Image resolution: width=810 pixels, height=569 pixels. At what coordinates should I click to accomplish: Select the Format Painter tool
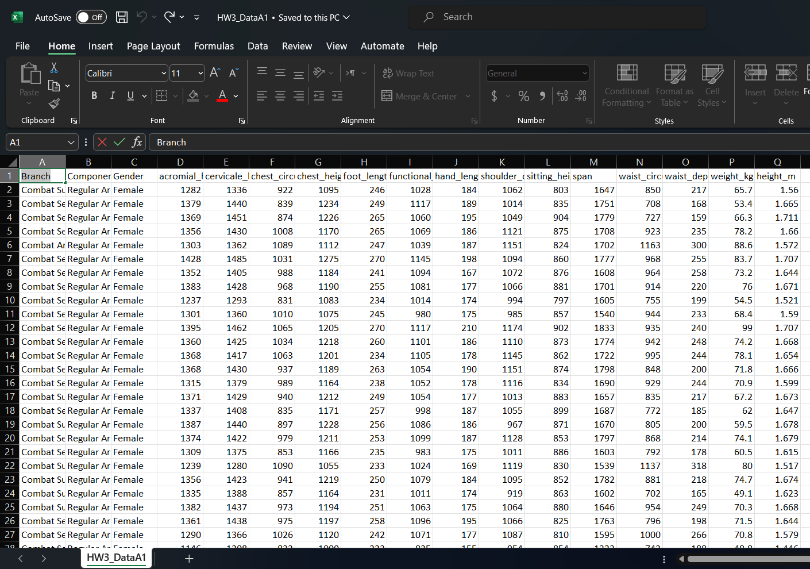click(53, 104)
